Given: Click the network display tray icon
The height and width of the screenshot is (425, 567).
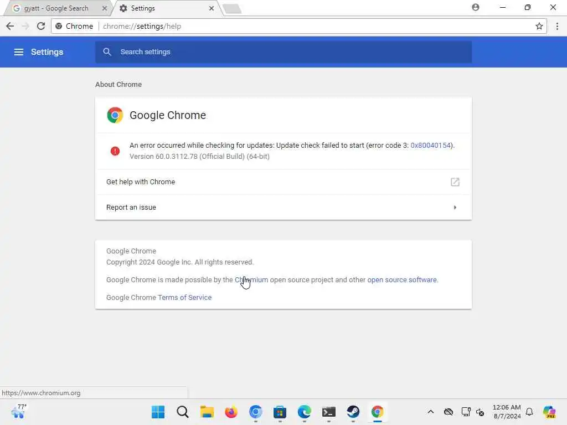Looking at the screenshot, I should pos(466,412).
